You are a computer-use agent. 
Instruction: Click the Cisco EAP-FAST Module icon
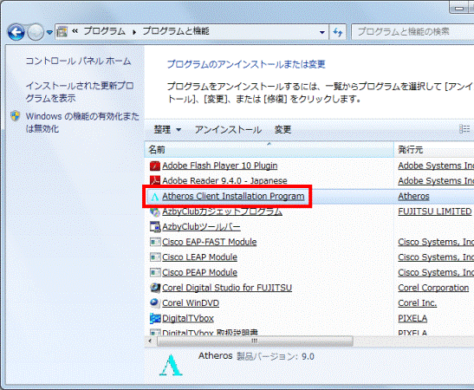(x=155, y=242)
